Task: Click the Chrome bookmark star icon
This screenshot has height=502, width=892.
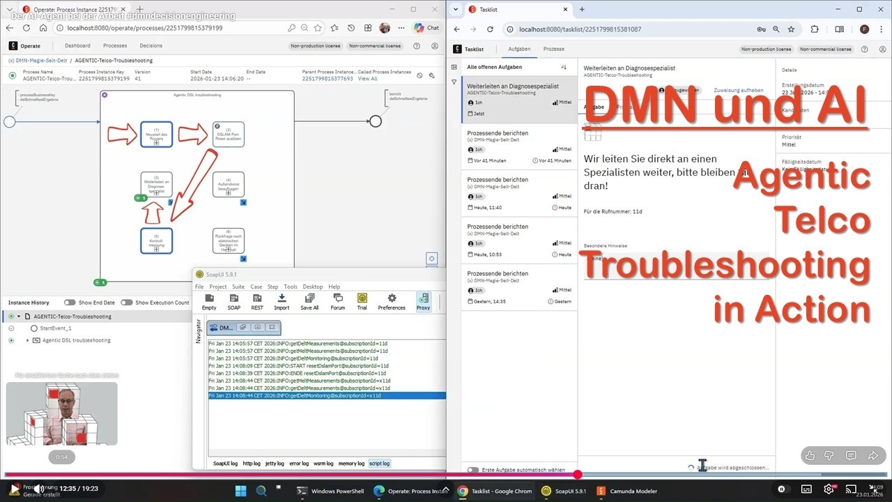Action: pos(791,29)
